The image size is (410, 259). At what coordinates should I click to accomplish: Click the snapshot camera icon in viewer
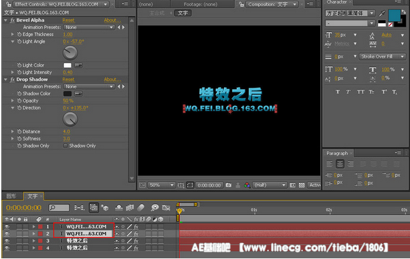point(228,185)
